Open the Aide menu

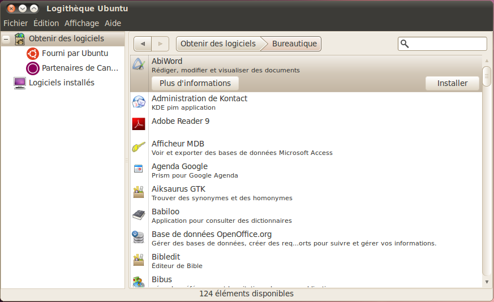(113, 23)
